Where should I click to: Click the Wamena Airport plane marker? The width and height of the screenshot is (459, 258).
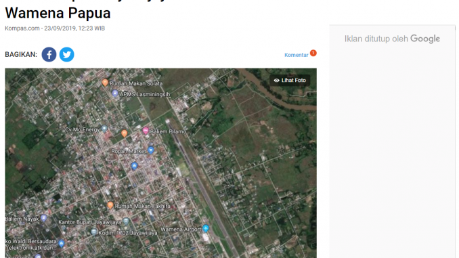tap(206, 228)
